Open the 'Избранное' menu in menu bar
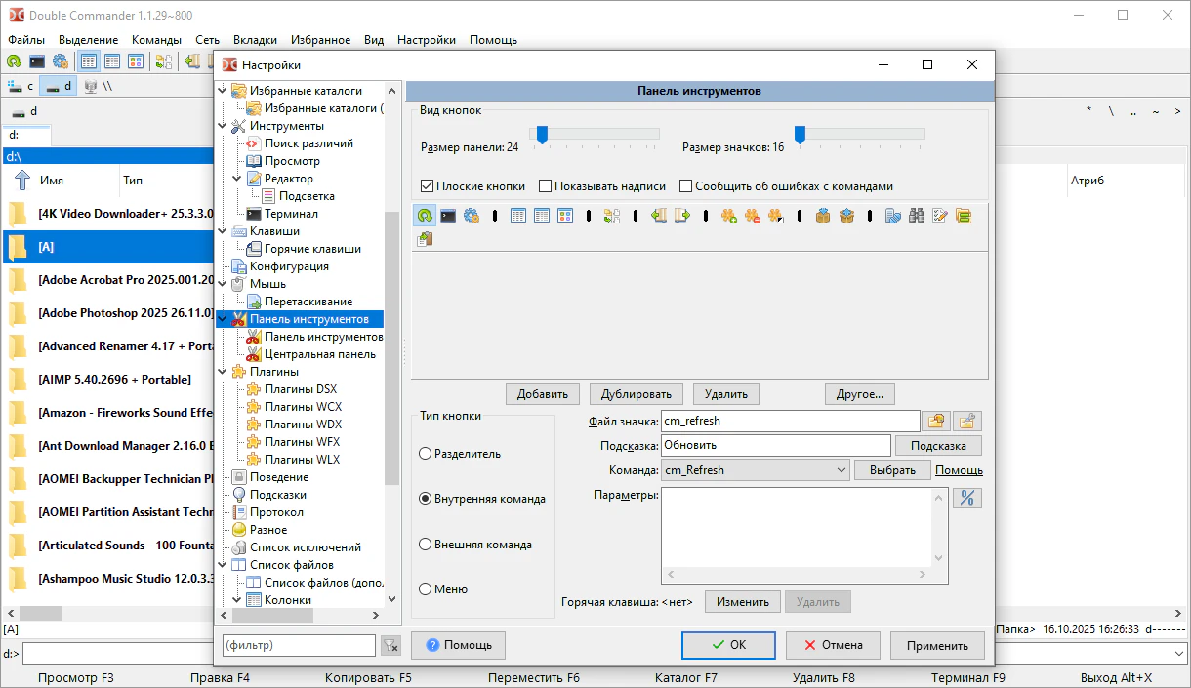 (x=320, y=40)
